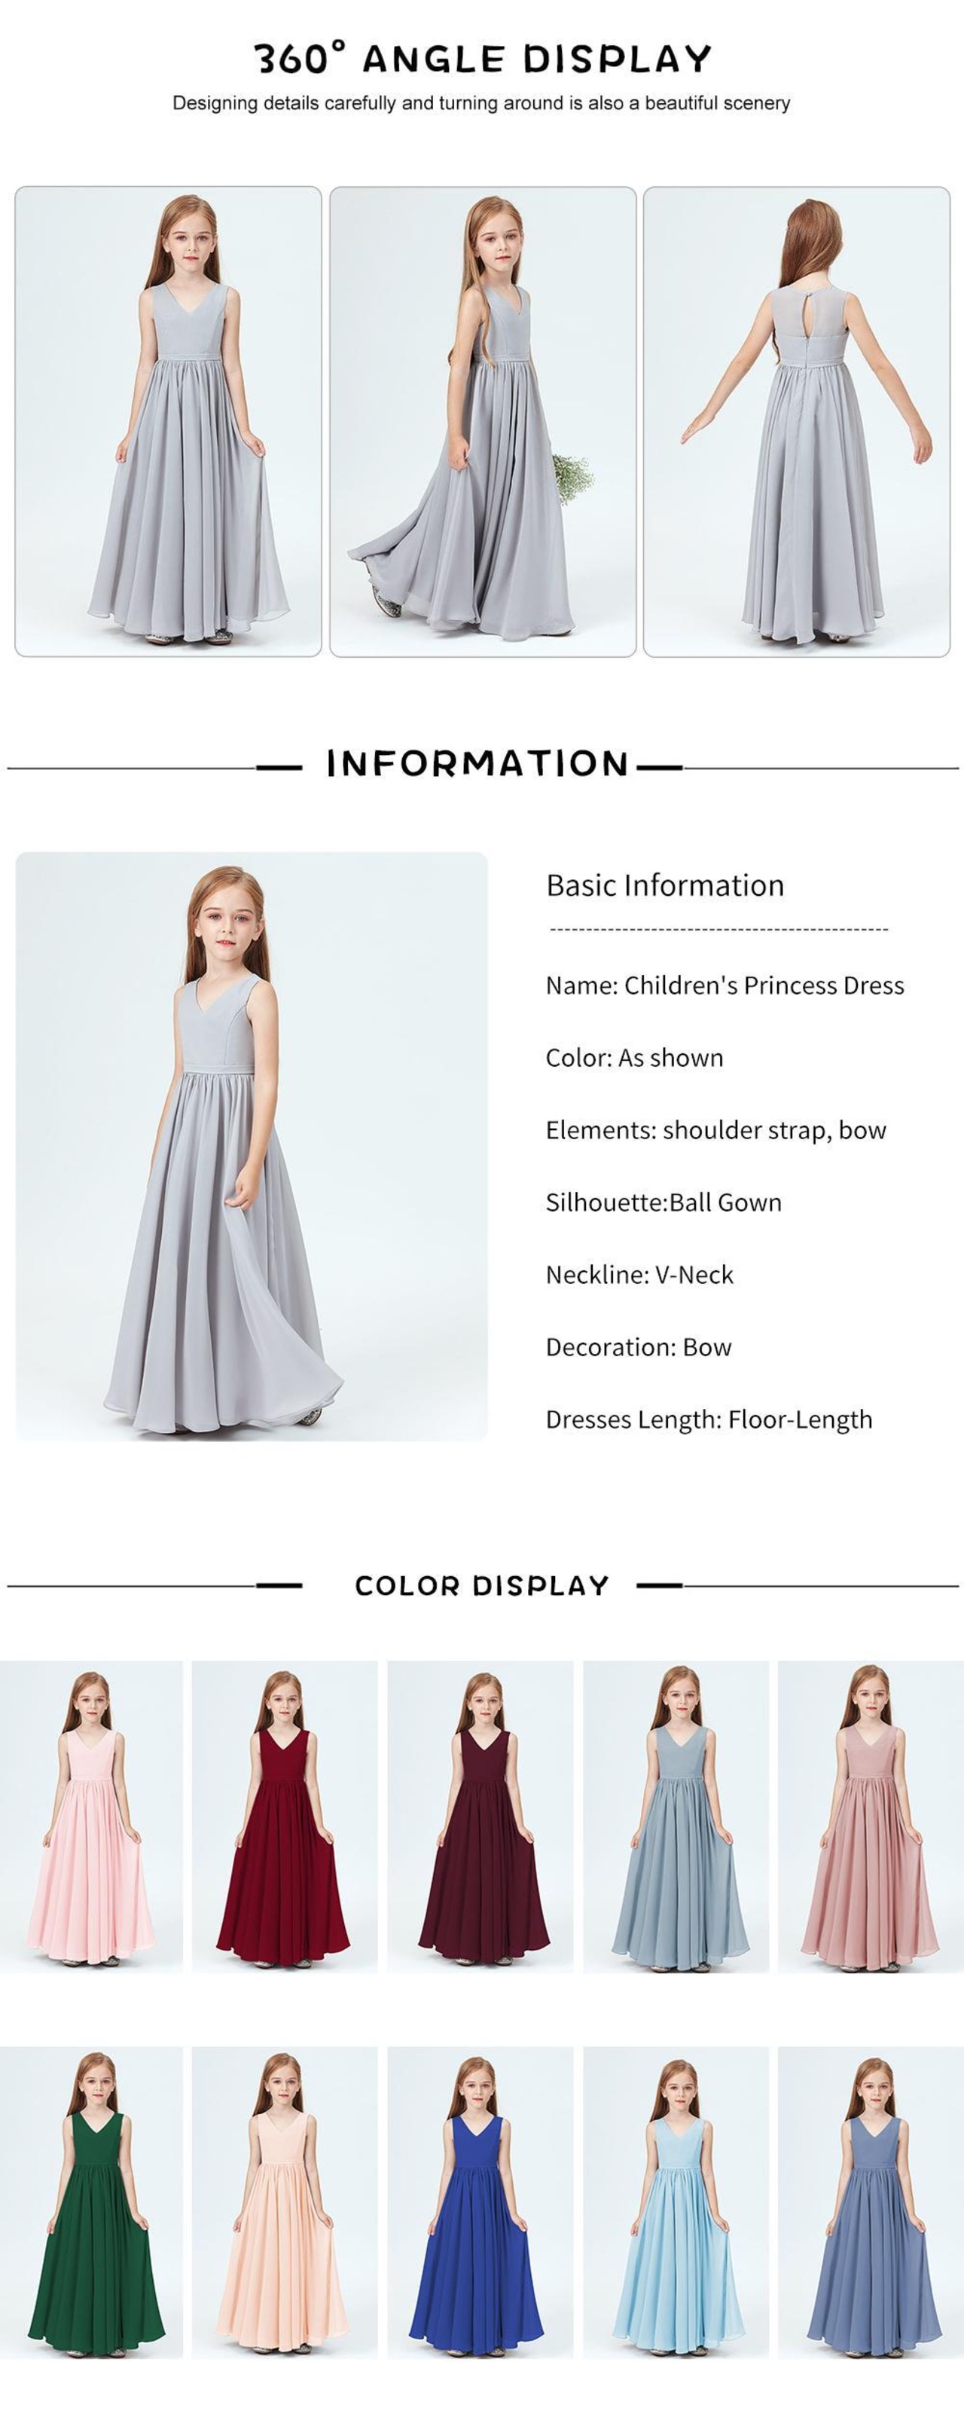Click the 360° Angle Display heading
Viewport: 964px width, 2417px height.
pos(483,59)
